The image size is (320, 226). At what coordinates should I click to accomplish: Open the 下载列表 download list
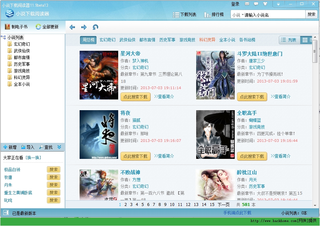tap(184, 15)
